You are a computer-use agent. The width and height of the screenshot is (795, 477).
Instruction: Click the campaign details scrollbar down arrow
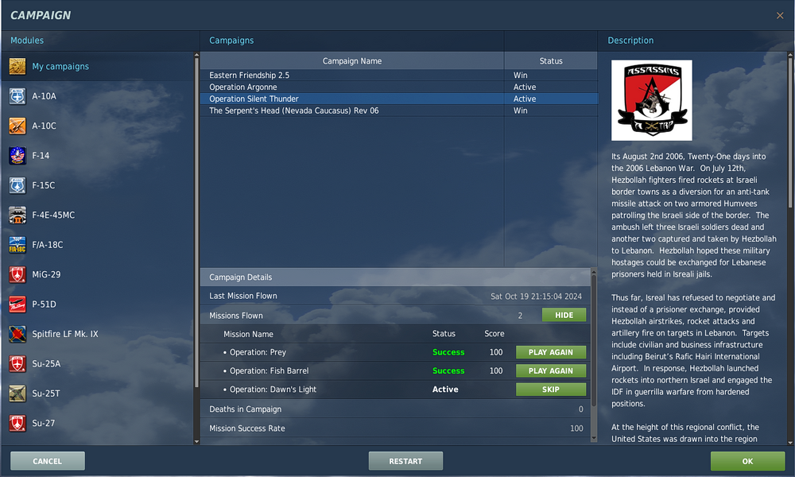(594, 439)
